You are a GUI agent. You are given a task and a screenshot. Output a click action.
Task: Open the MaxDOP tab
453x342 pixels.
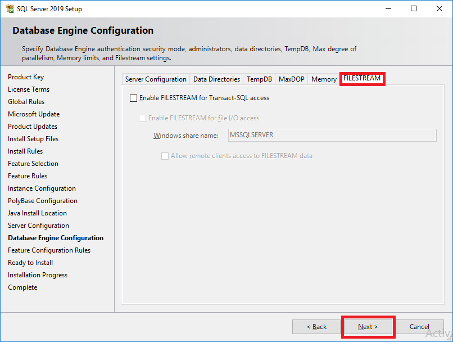coord(292,79)
